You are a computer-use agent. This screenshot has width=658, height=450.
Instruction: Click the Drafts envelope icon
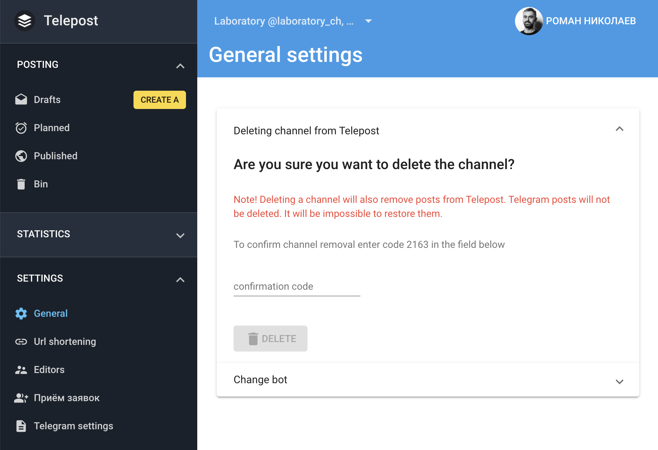[21, 99]
